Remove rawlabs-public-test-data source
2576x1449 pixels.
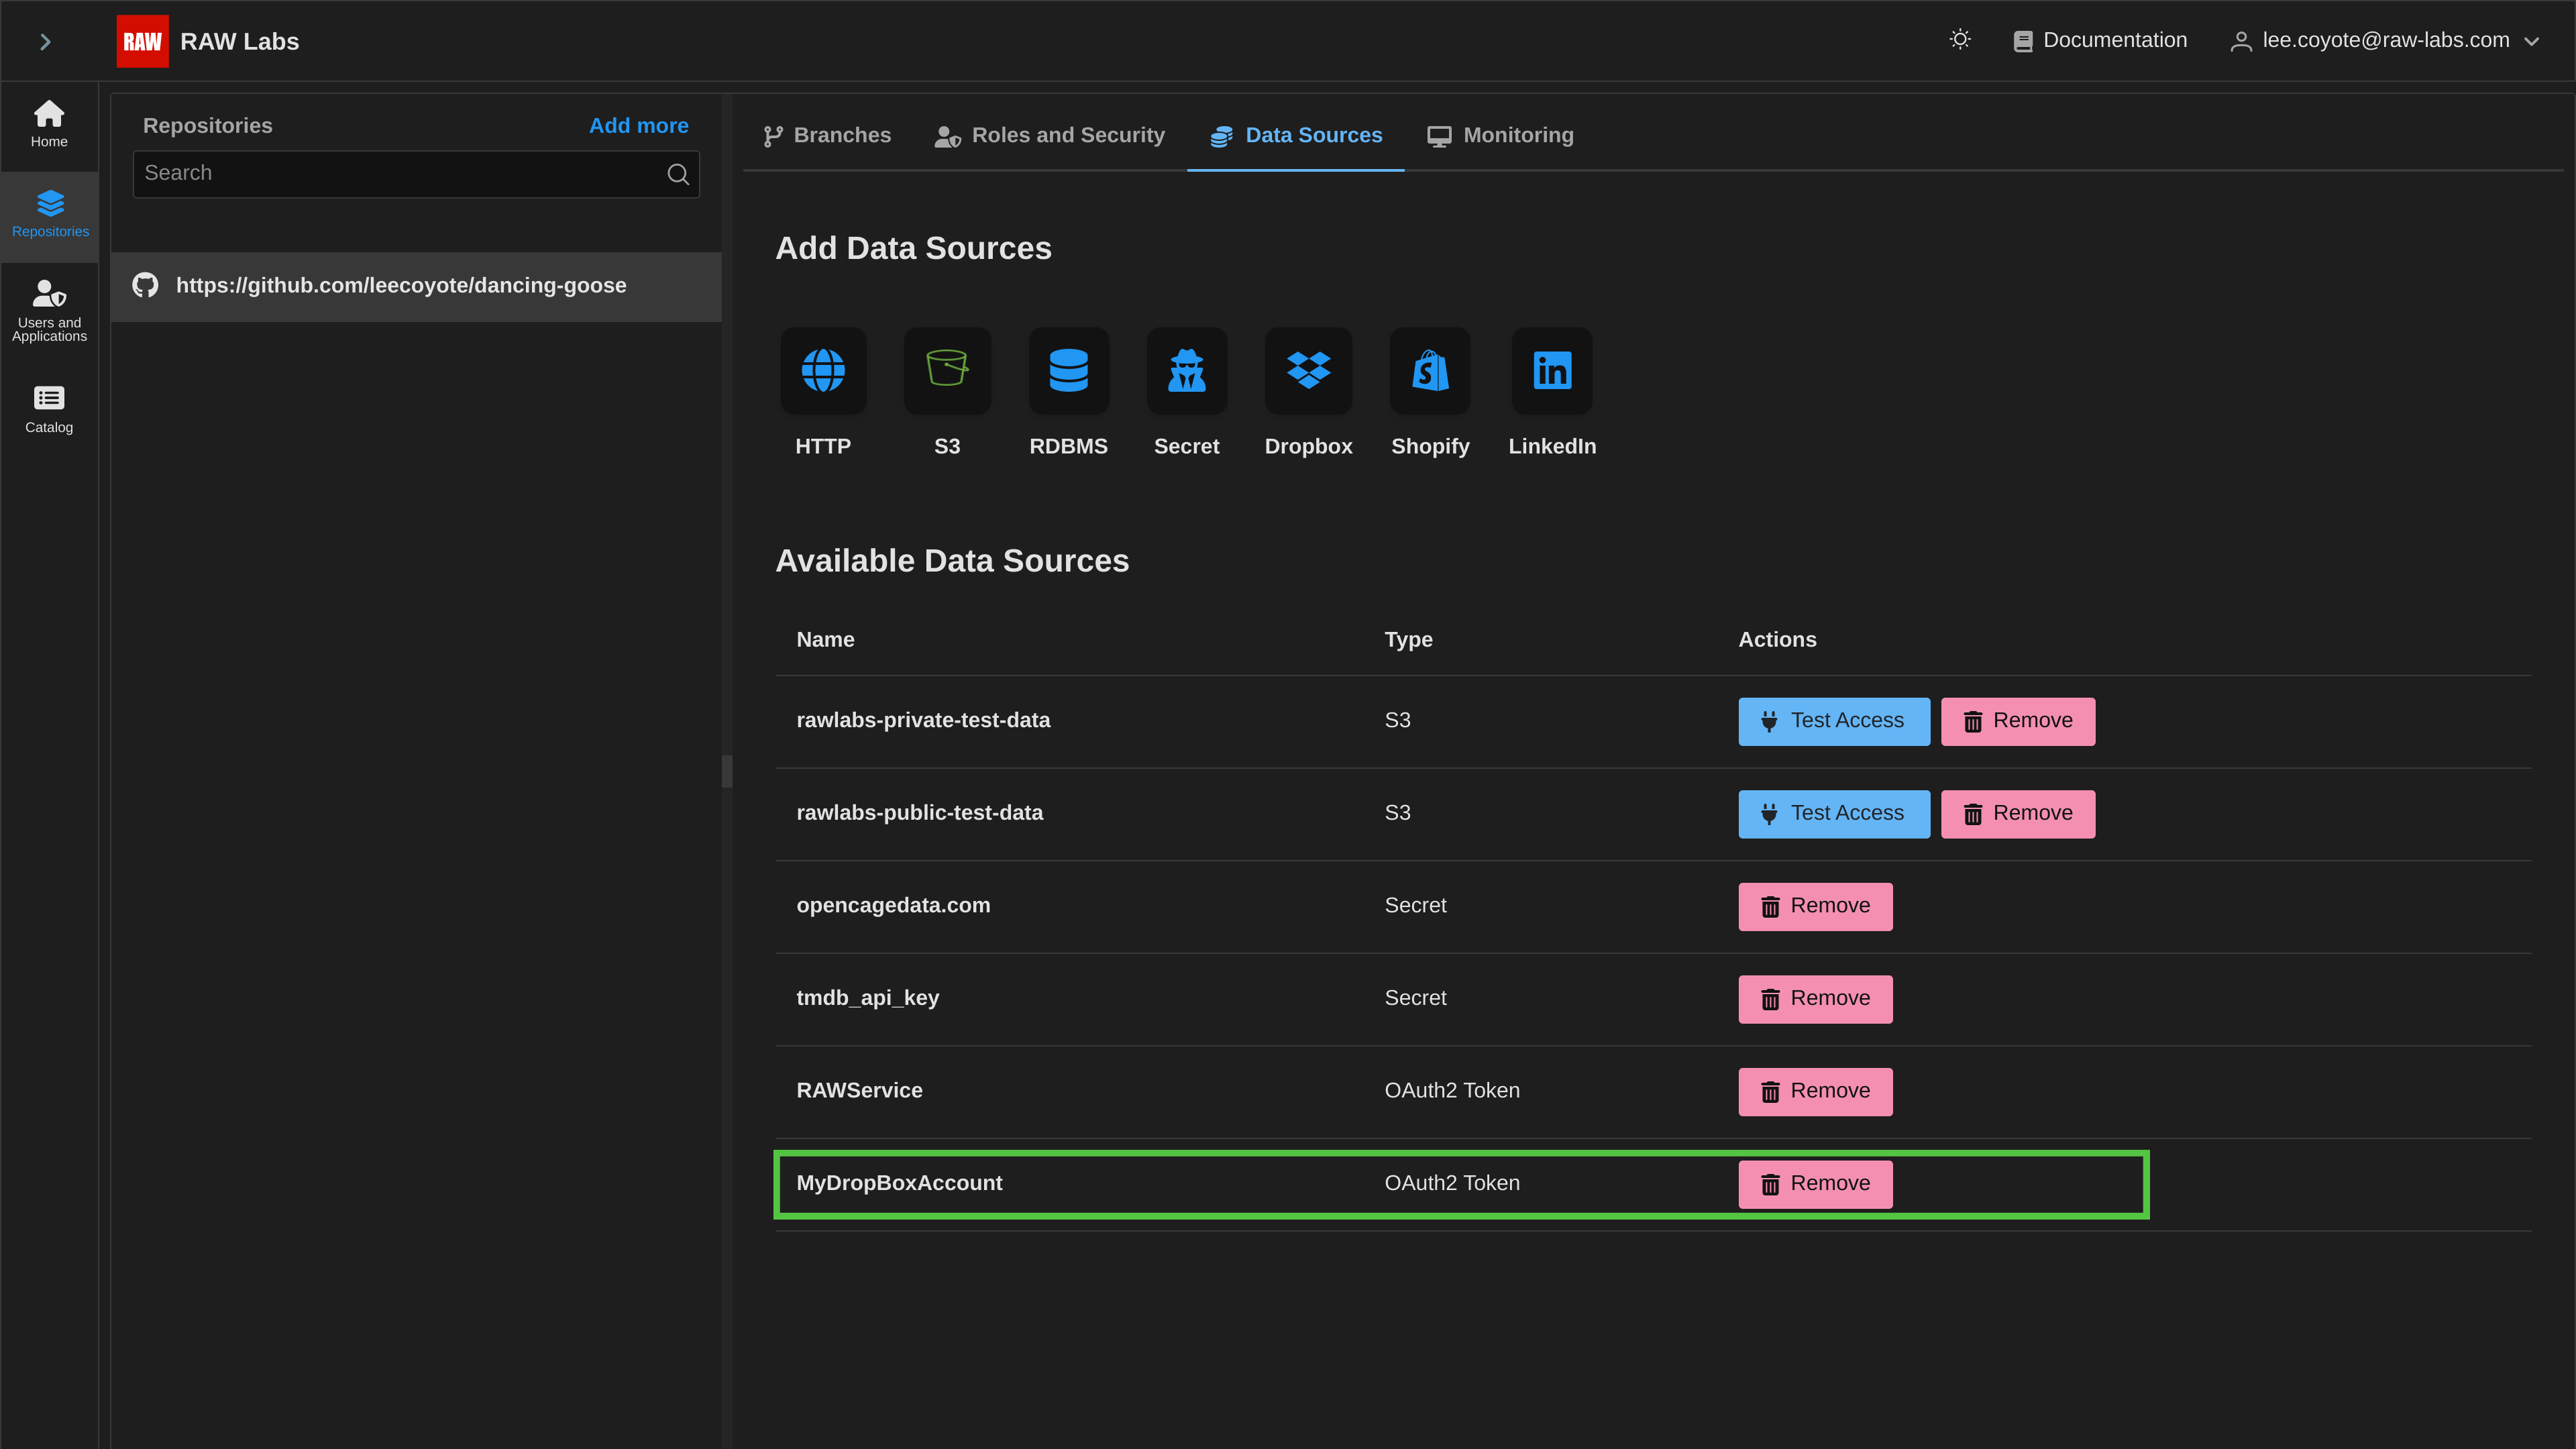[x=2018, y=814]
